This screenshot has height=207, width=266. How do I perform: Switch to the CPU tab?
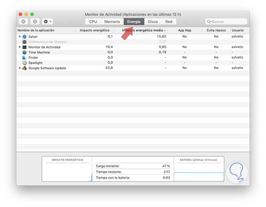[93, 22]
